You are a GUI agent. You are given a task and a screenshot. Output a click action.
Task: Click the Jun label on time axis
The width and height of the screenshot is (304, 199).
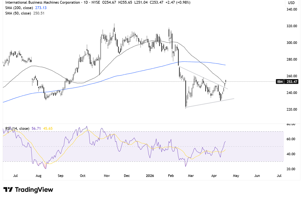257,176
